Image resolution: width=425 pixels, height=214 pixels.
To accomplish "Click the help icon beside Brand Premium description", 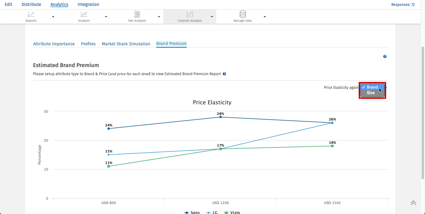I will pos(224,74).
